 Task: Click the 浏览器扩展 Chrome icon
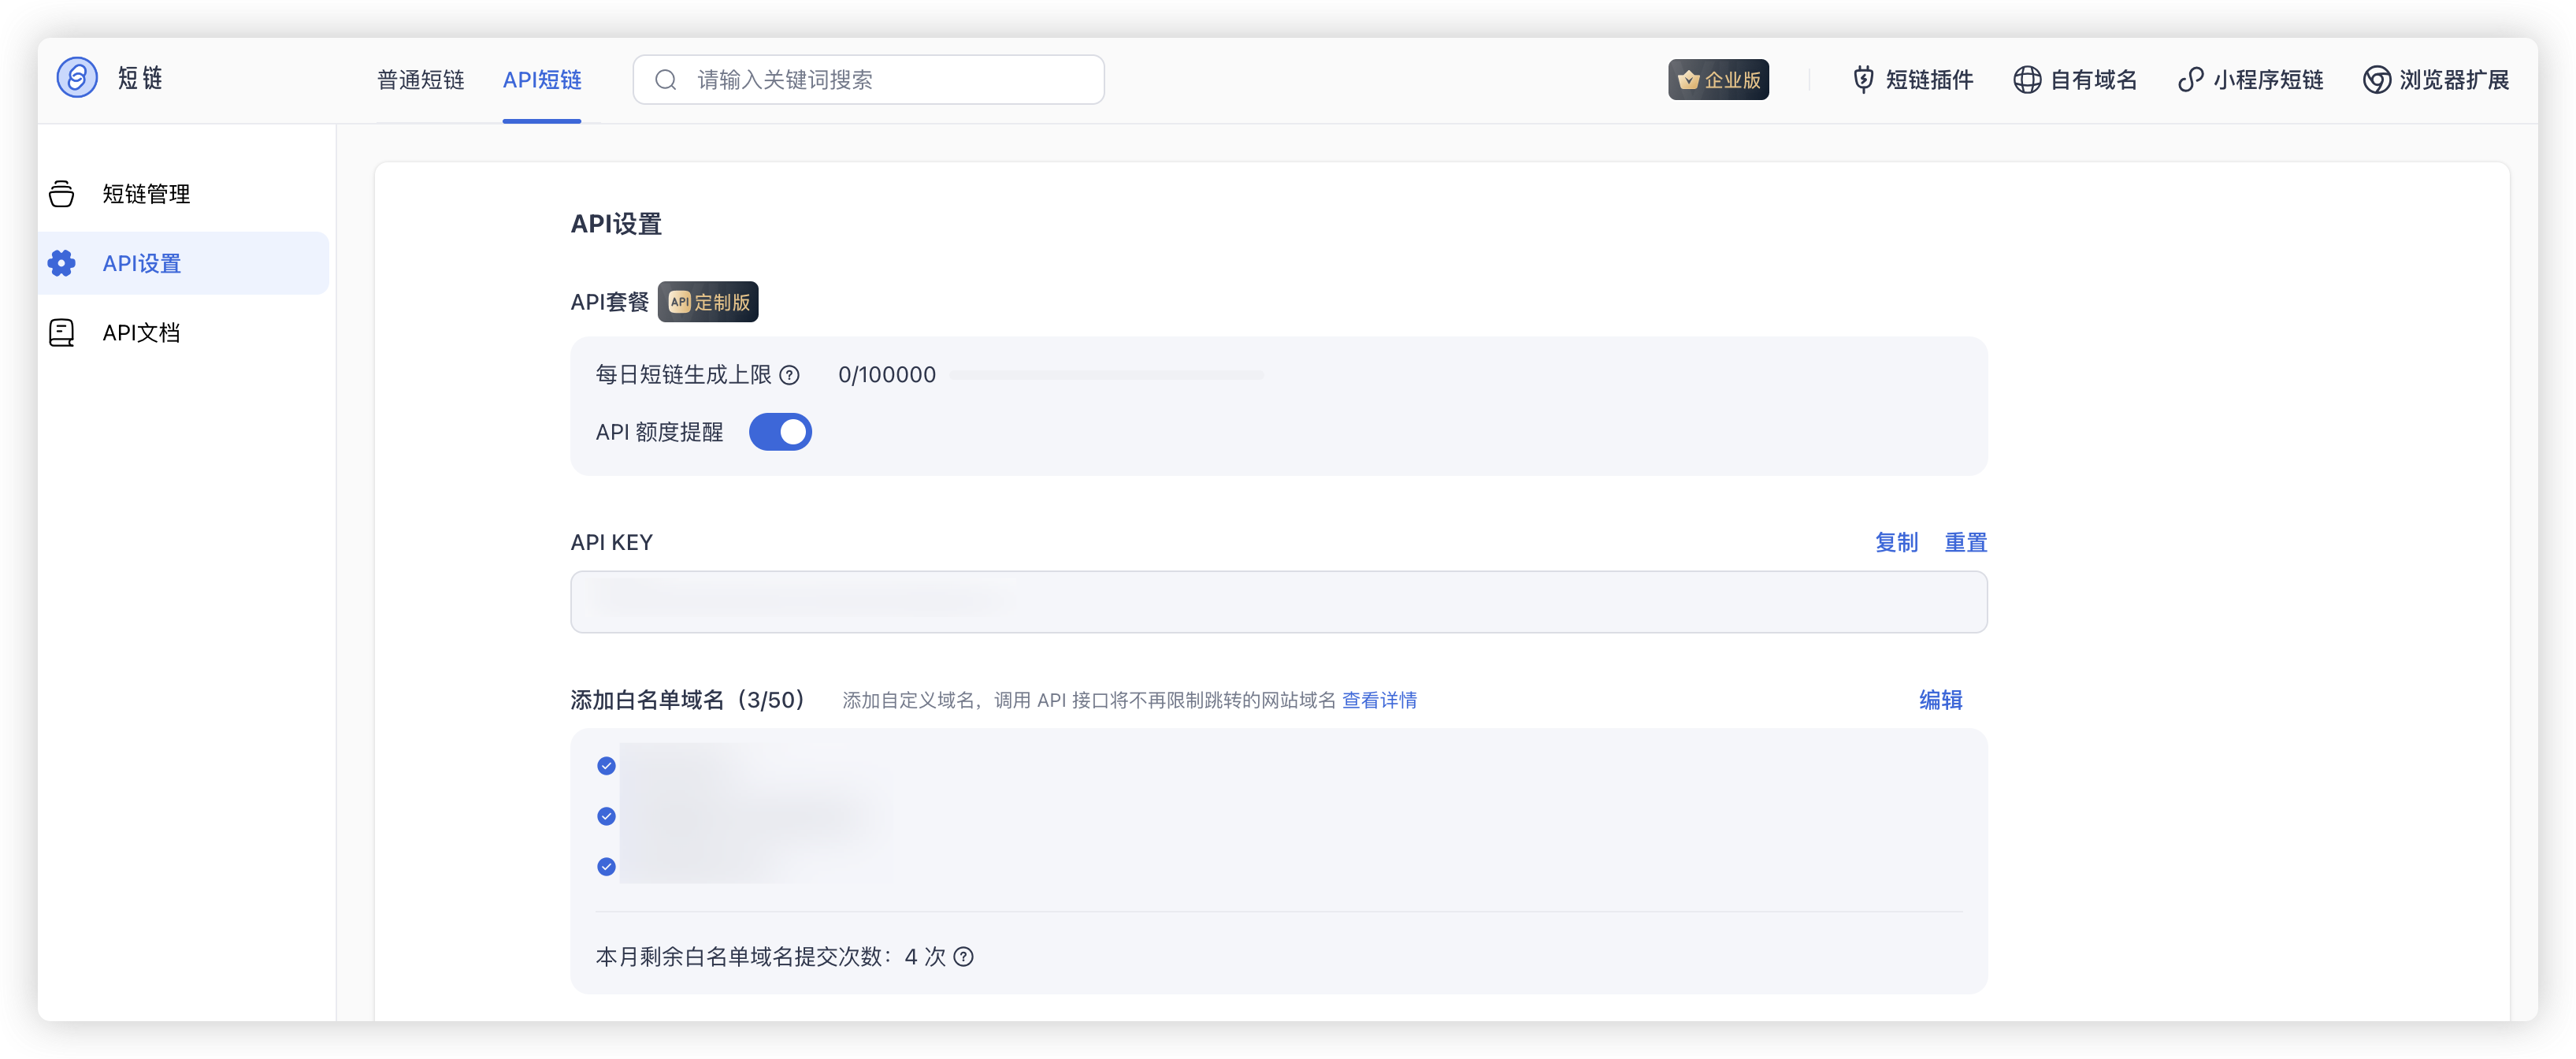(2377, 80)
